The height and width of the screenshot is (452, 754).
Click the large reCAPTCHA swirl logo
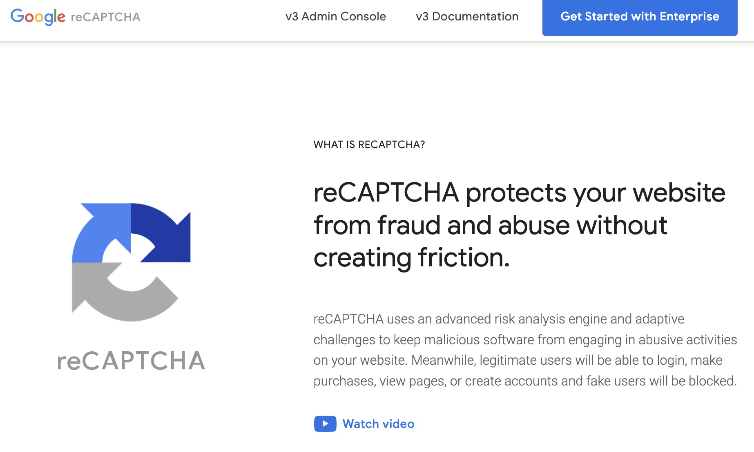pos(132,261)
